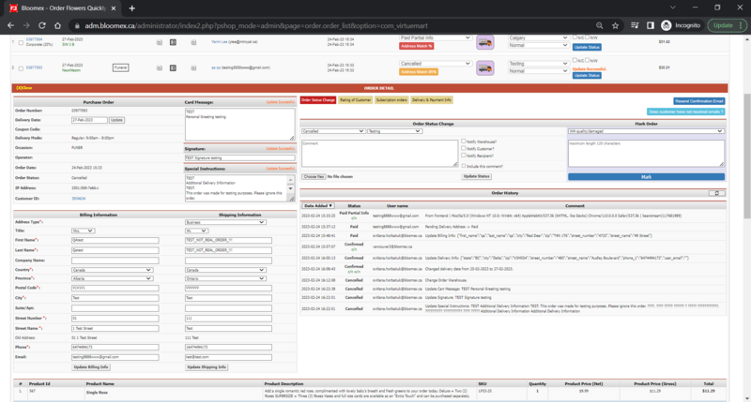Click delivery truck icon for the Cancelled order

(x=485, y=67)
